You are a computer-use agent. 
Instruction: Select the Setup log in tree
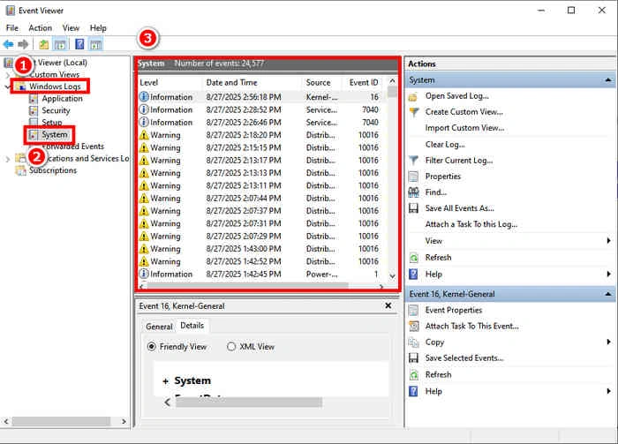pyautogui.click(x=51, y=123)
